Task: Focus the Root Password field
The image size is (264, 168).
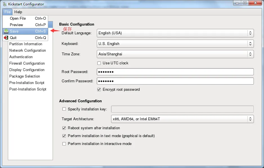Action: (x=175, y=72)
